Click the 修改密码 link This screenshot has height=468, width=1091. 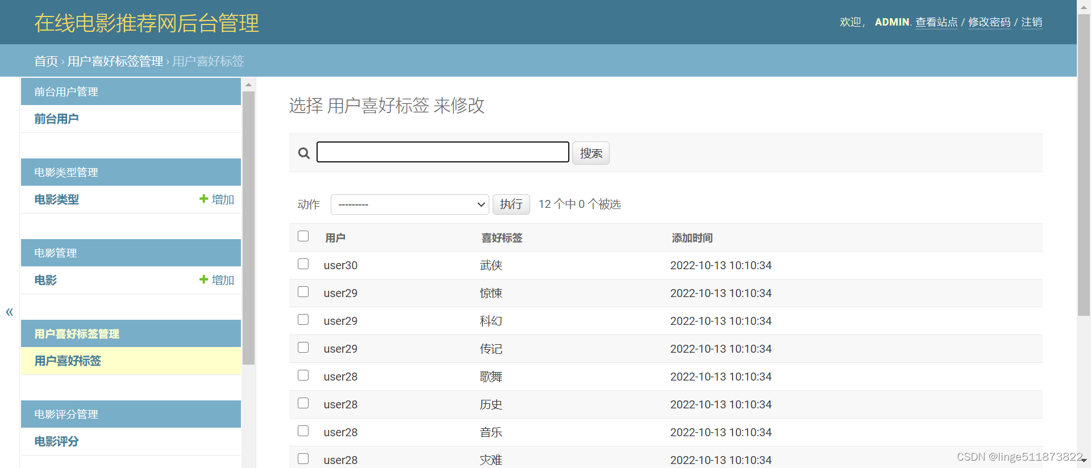pos(989,22)
